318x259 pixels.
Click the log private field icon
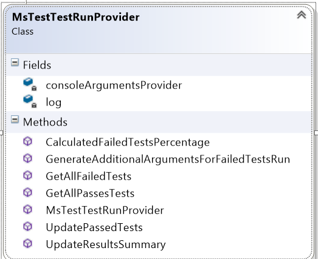pos(30,101)
